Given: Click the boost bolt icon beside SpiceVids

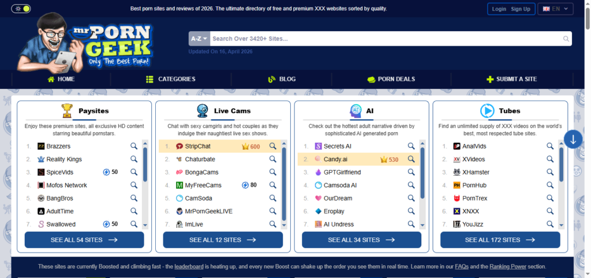Looking at the screenshot, I should pos(106,172).
